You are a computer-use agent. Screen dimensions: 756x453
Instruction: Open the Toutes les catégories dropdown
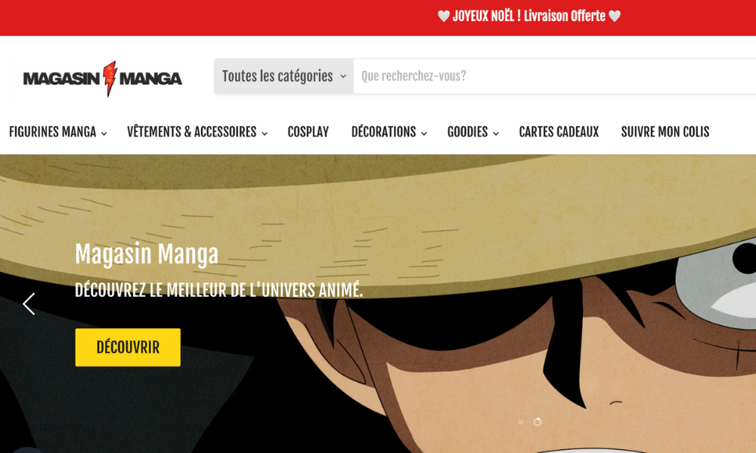click(284, 76)
